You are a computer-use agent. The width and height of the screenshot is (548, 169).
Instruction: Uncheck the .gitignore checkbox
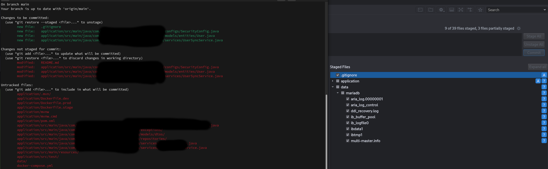click(338, 75)
